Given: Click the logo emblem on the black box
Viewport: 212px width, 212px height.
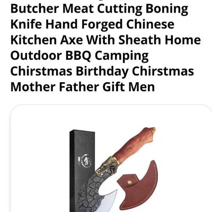Looking at the screenshot, I should (x=86, y=161).
